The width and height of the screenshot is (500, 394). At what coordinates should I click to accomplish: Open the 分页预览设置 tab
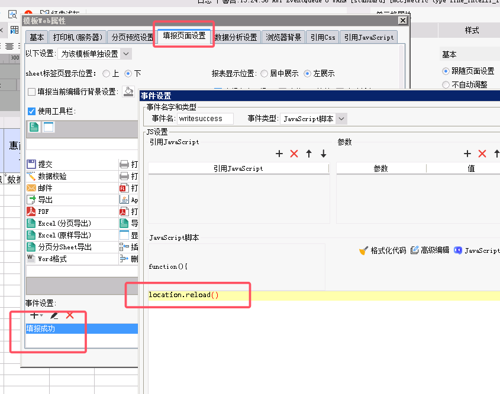point(132,37)
